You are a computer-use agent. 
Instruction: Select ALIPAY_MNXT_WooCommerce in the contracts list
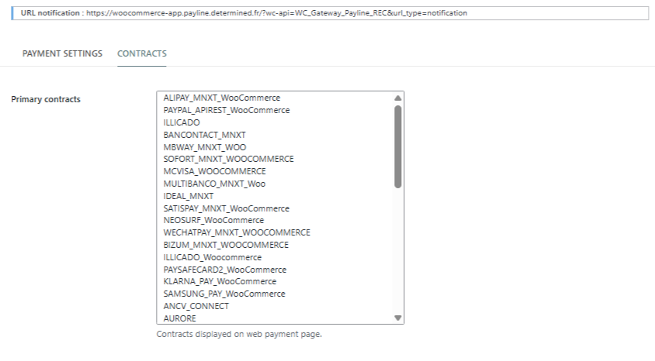click(221, 98)
